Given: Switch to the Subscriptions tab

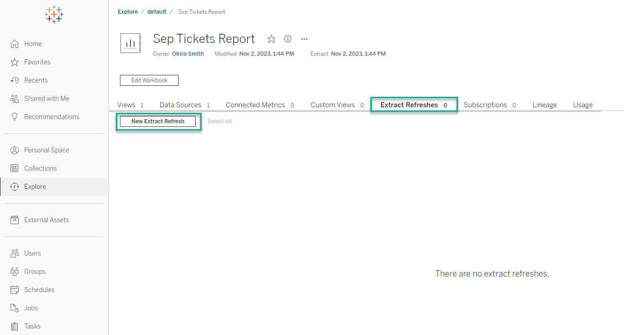Looking at the screenshot, I should 485,105.
